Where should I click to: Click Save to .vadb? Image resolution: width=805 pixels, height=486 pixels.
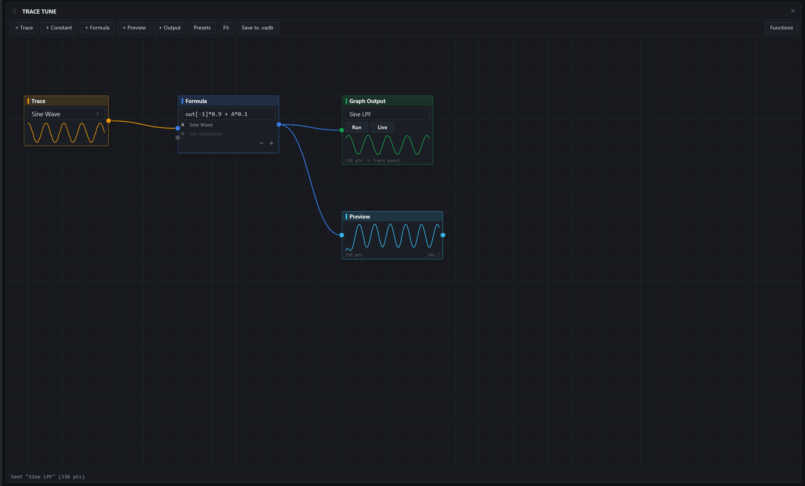pos(258,28)
